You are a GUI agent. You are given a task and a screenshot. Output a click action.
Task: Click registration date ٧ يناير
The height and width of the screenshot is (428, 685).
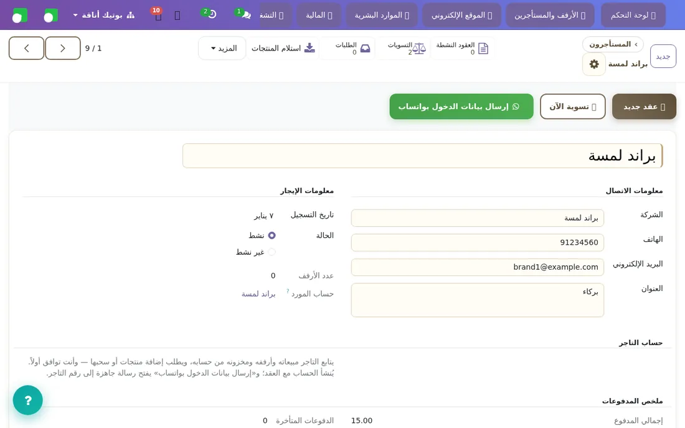[x=264, y=216]
